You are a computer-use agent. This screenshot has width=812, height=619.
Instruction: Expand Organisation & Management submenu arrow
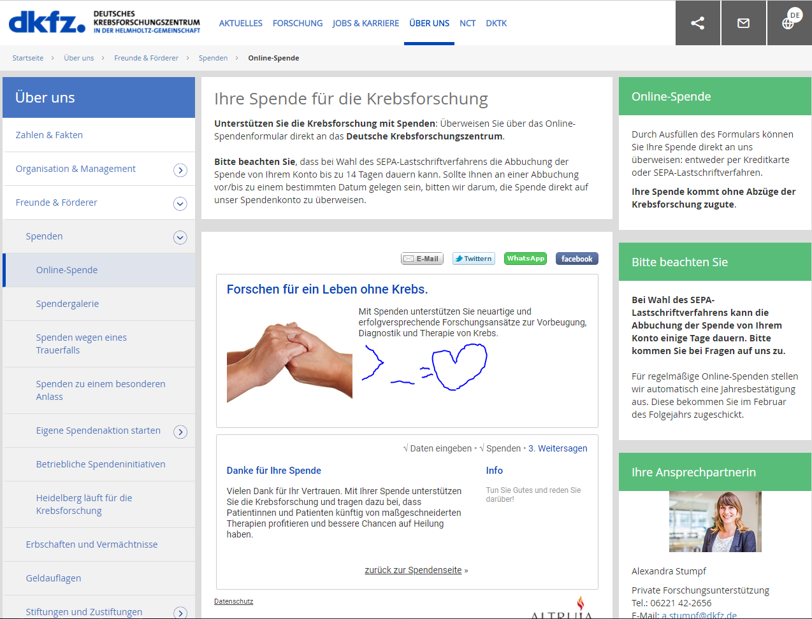(x=180, y=170)
